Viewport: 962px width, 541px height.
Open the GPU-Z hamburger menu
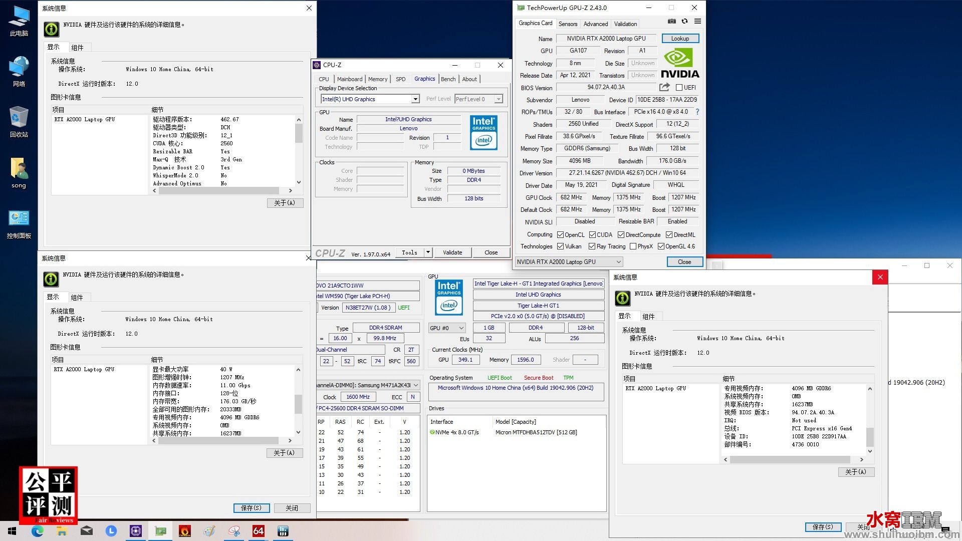pos(697,21)
